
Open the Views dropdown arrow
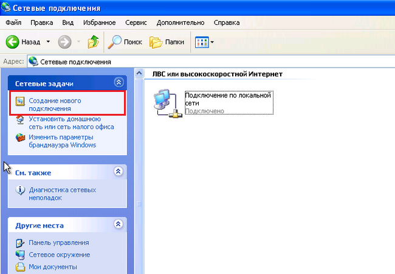coord(213,43)
